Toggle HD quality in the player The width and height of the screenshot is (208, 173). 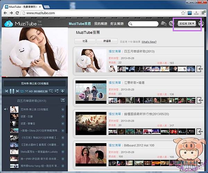31,91
